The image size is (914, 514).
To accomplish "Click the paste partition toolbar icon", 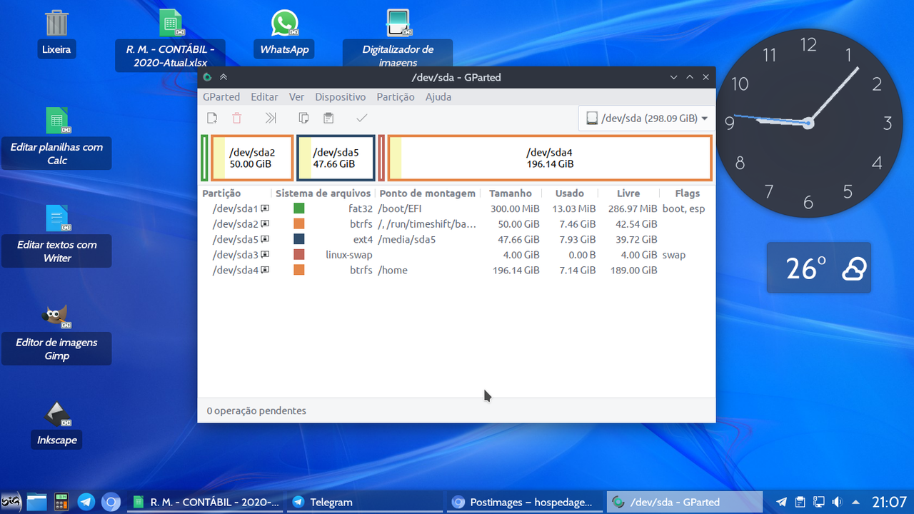I will 328,119.
